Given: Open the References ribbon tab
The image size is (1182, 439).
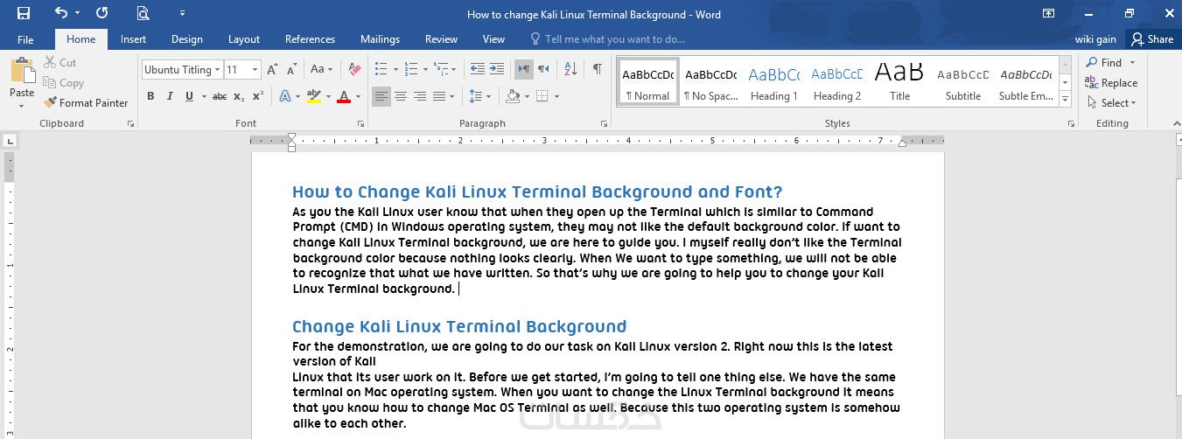Looking at the screenshot, I should (310, 39).
